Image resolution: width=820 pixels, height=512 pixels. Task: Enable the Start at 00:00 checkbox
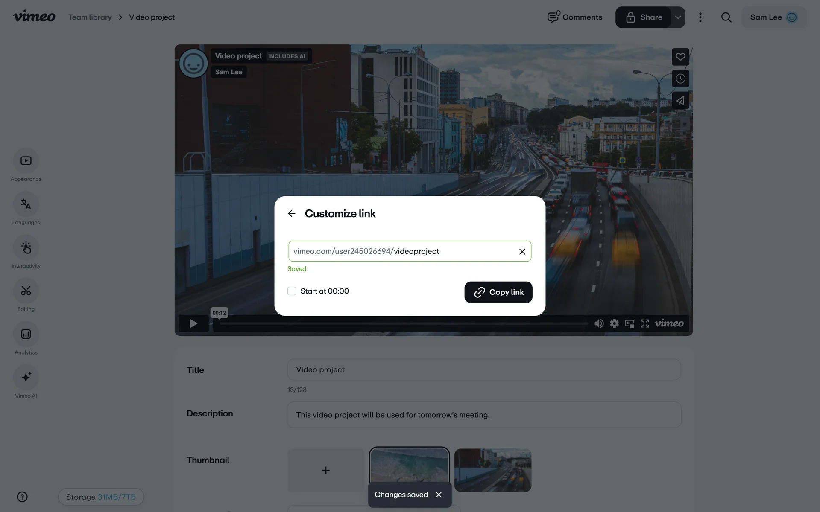[292, 291]
